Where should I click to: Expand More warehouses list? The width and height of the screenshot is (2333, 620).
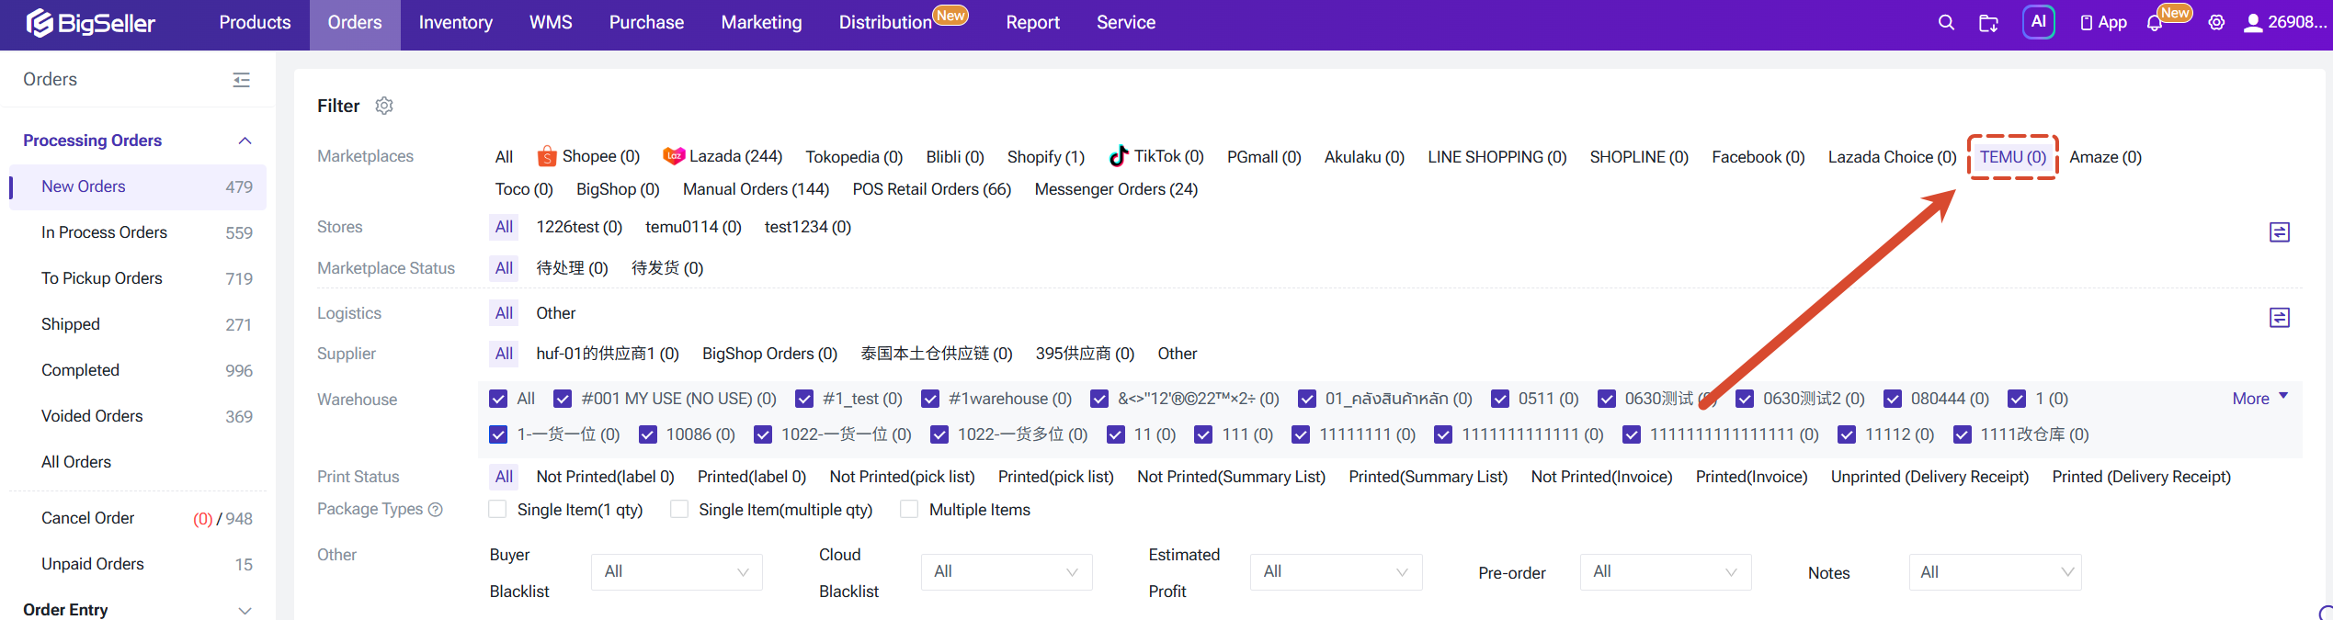(2259, 399)
